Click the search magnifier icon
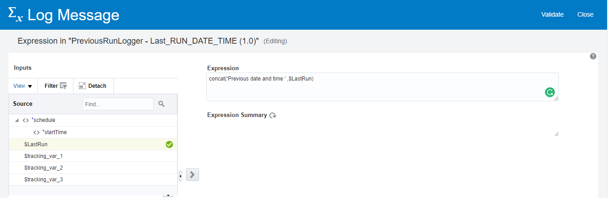 point(162,104)
